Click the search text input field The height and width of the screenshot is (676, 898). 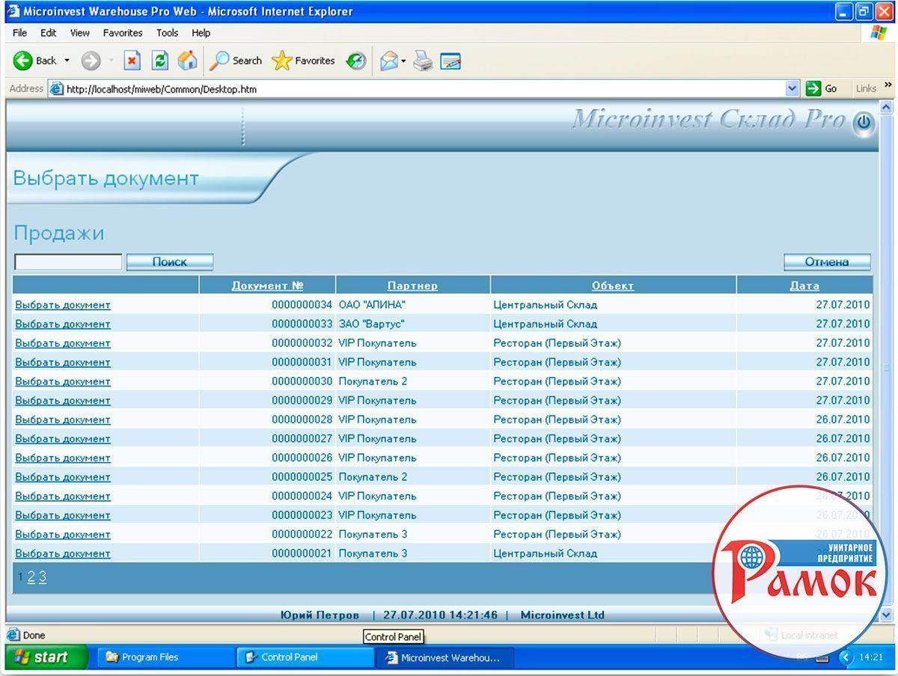68,262
